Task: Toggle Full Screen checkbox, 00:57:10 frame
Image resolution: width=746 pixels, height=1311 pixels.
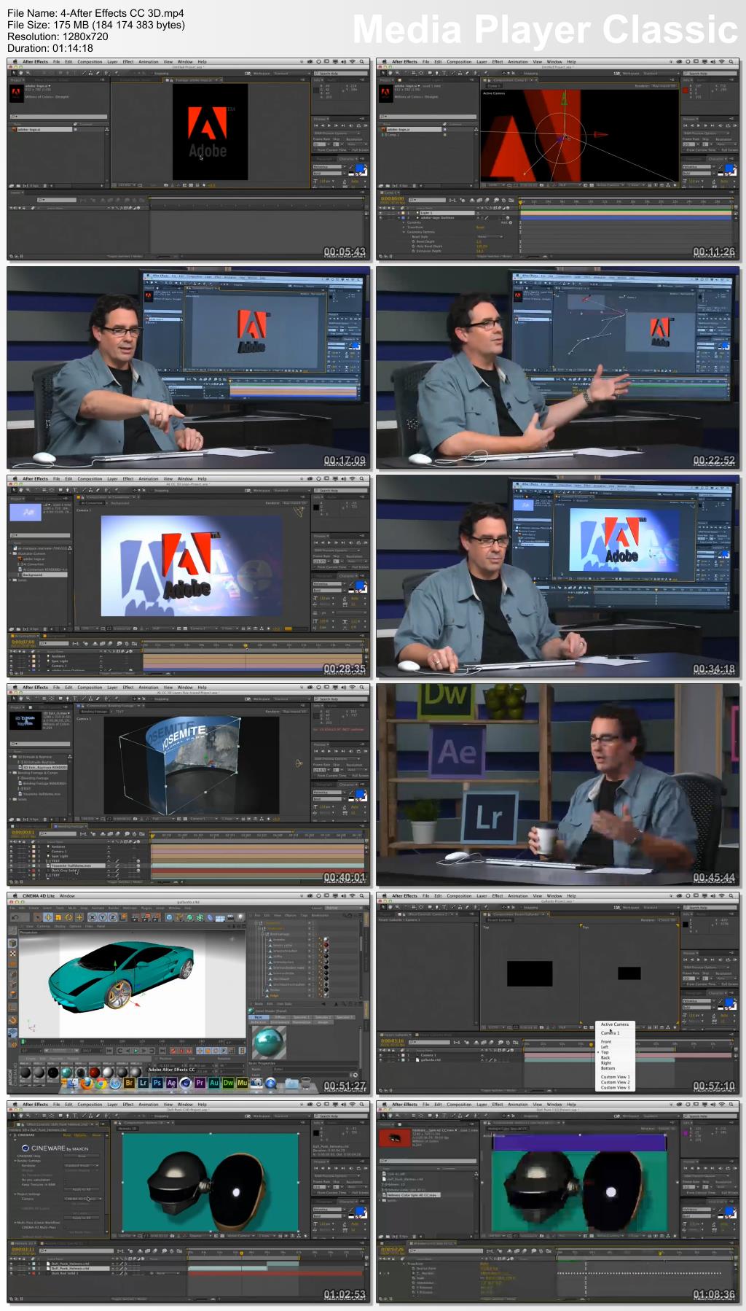Action: pos(718,984)
